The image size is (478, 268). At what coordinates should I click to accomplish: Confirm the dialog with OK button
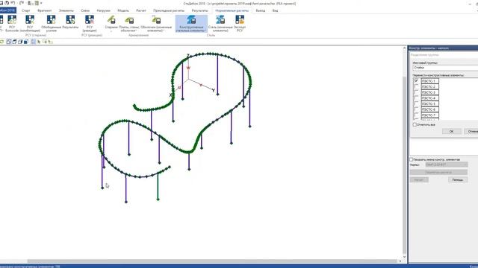451,131
